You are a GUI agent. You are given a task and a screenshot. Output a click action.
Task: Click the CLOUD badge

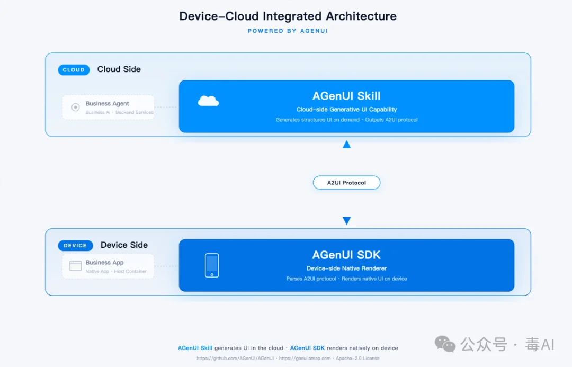pyautogui.click(x=74, y=70)
